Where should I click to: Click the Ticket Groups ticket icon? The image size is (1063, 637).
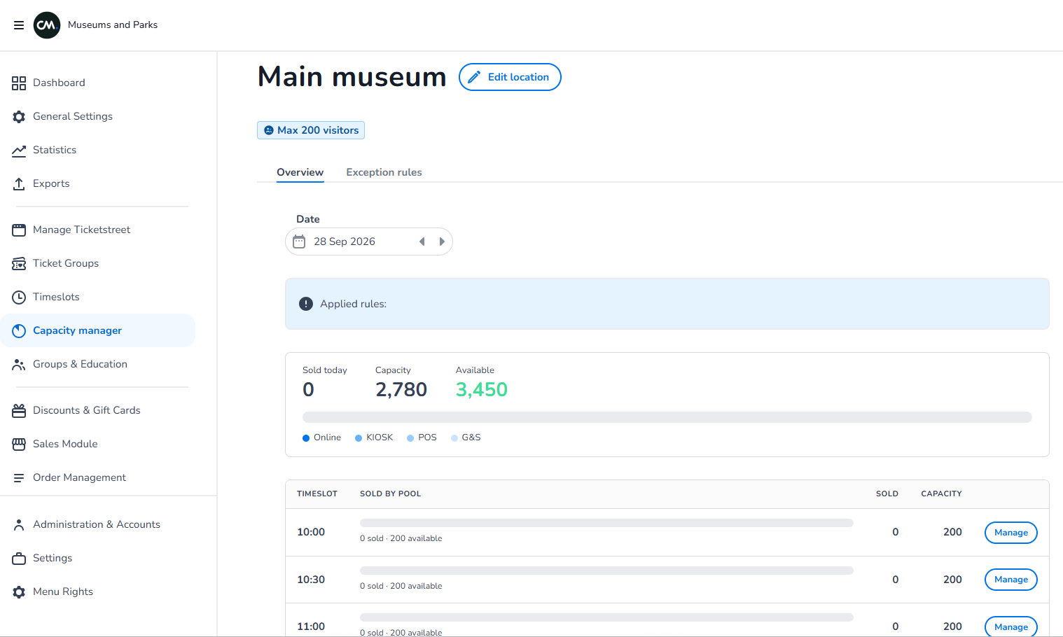click(x=19, y=264)
